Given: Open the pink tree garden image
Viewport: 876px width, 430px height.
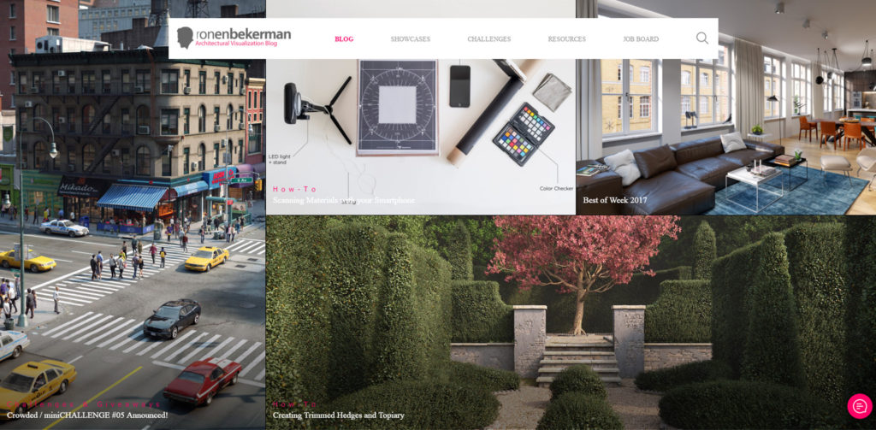Looking at the screenshot, I should pyautogui.click(x=571, y=322).
